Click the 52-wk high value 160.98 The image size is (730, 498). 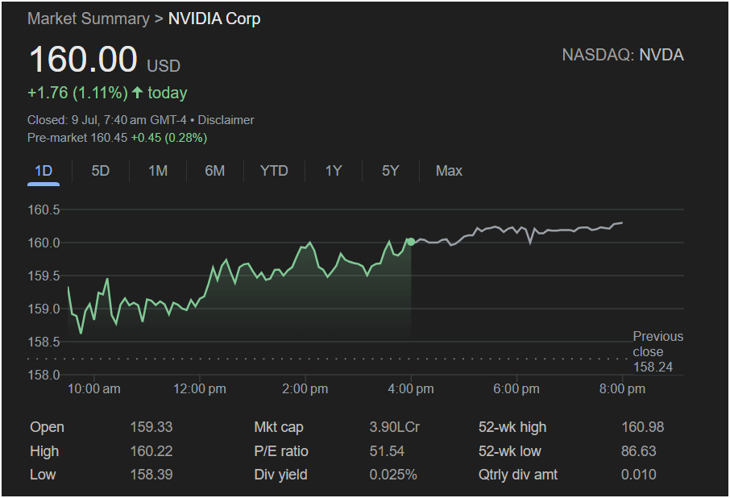pyautogui.click(x=642, y=427)
